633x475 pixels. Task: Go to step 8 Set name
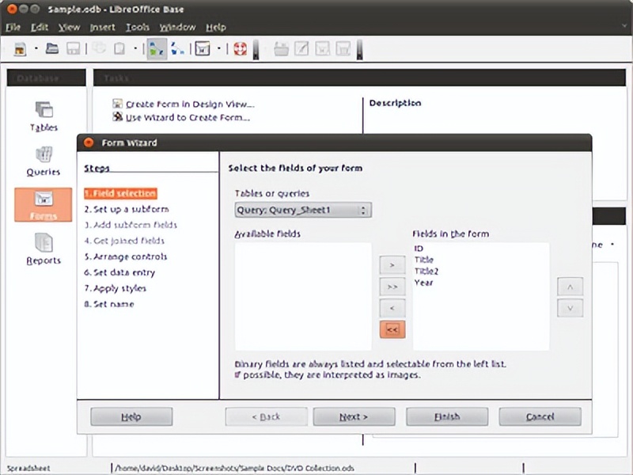pos(109,304)
